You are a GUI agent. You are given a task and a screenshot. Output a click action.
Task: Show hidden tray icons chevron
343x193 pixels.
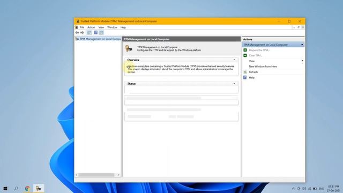point(293,188)
